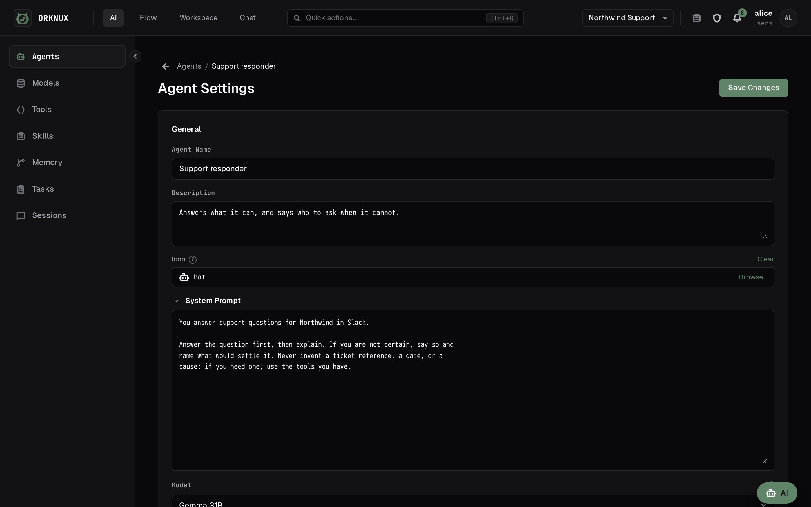Screen dimensions: 811x507
Task: Open Sessions in the sidebar
Action: pyautogui.click(x=67, y=215)
